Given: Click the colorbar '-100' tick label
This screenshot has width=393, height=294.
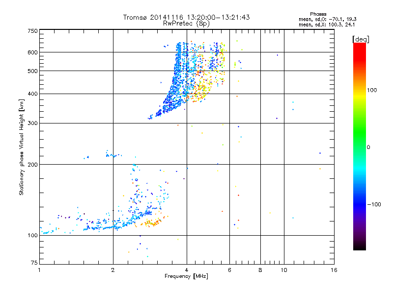Looking at the screenshot, I should tap(374, 204).
